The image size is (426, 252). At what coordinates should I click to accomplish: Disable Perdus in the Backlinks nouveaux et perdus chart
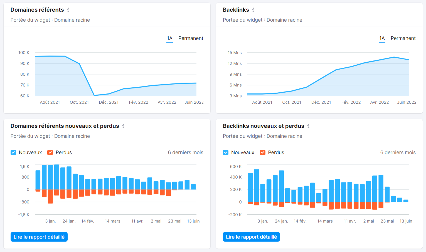[x=262, y=152]
